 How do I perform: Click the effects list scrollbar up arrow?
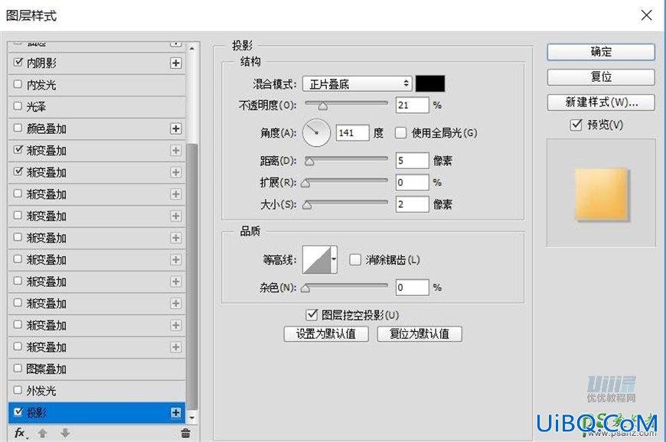click(x=192, y=48)
